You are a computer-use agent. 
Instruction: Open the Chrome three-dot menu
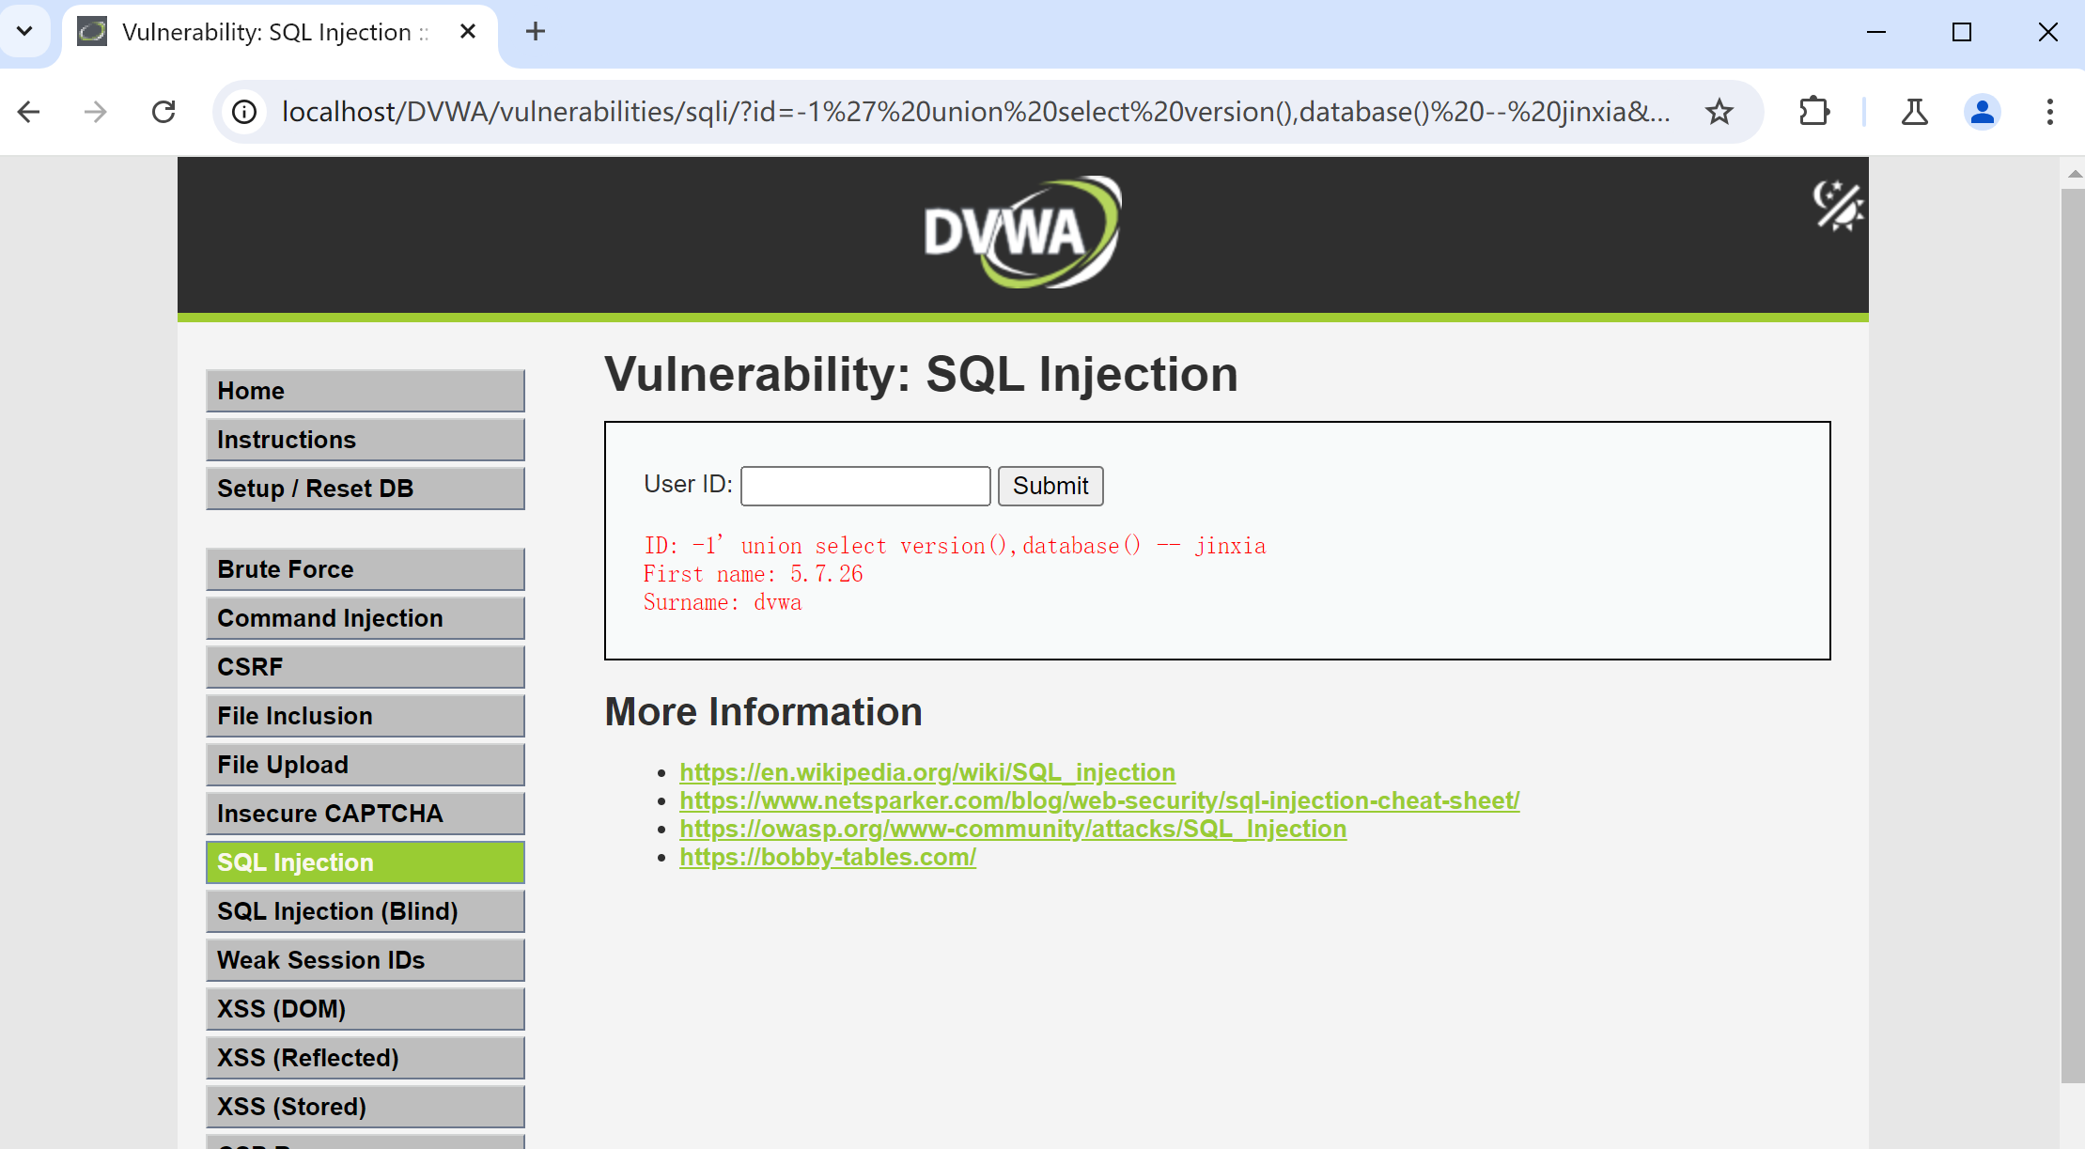(x=2049, y=112)
